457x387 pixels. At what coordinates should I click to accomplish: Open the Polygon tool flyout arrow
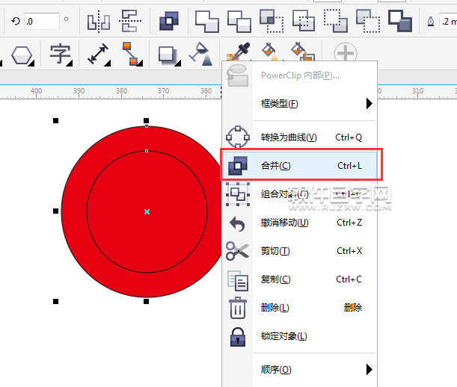point(31,64)
